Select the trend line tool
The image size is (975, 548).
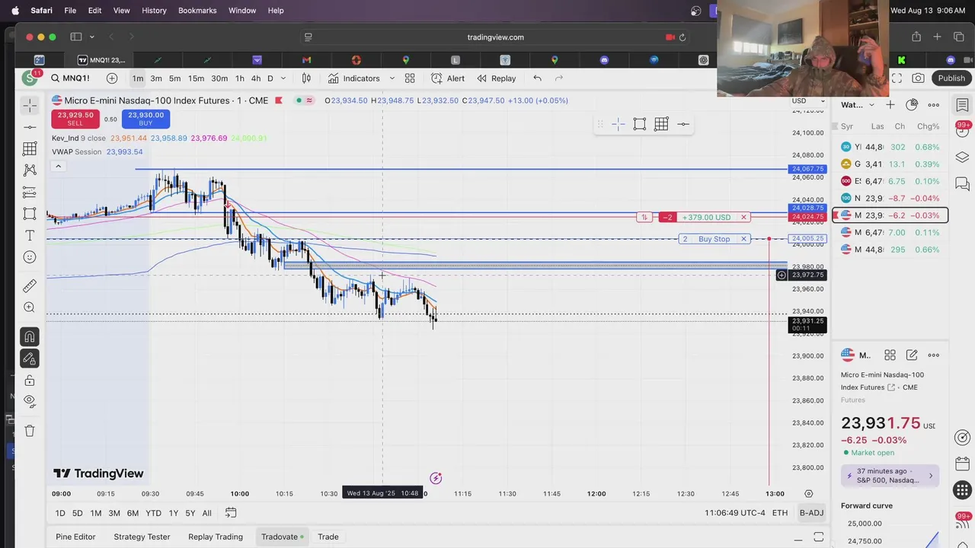(30, 127)
